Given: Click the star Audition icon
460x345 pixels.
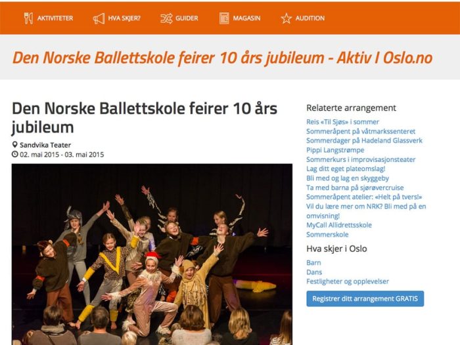Looking at the screenshot, I should 287,18.
